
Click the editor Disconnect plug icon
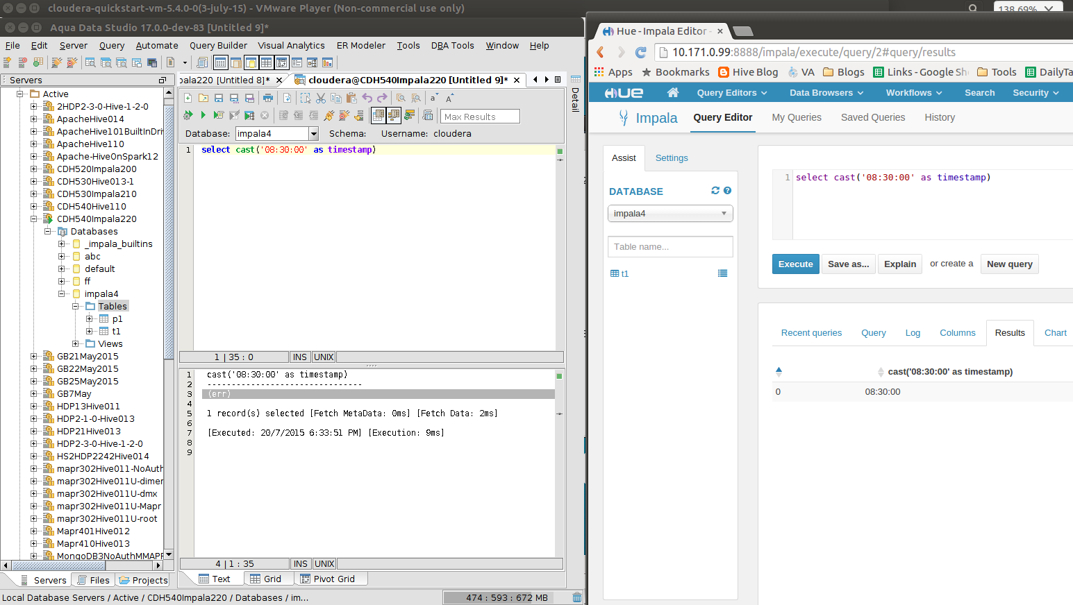coord(344,115)
